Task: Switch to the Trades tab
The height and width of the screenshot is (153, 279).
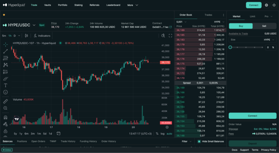Action: tap(208, 15)
